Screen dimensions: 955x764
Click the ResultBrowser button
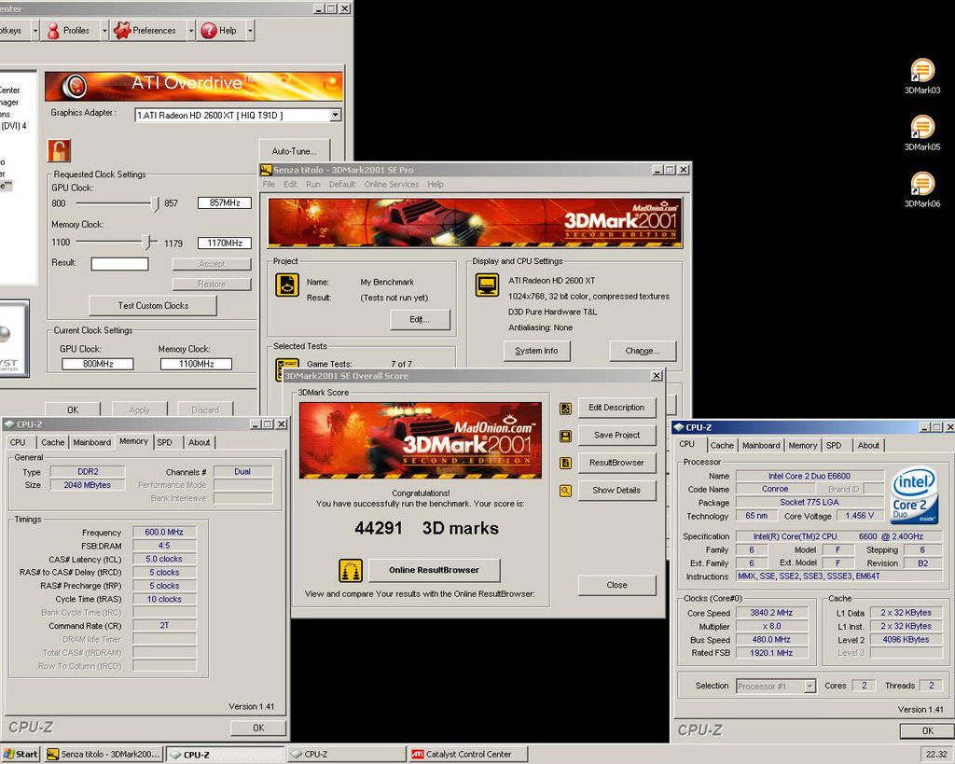click(617, 463)
